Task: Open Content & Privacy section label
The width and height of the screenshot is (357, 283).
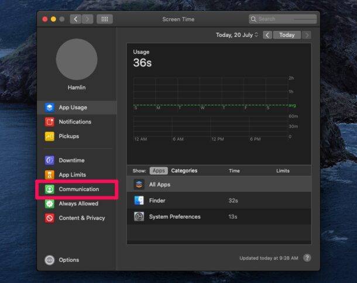Action: (x=82, y=218)
